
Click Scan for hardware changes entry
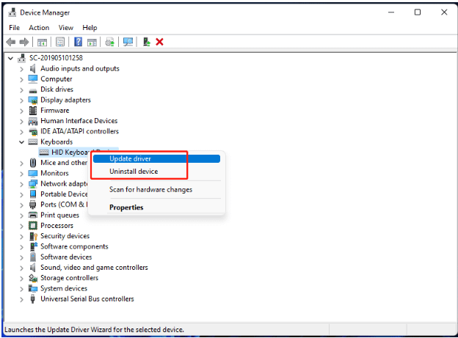(x=150, y=190)
